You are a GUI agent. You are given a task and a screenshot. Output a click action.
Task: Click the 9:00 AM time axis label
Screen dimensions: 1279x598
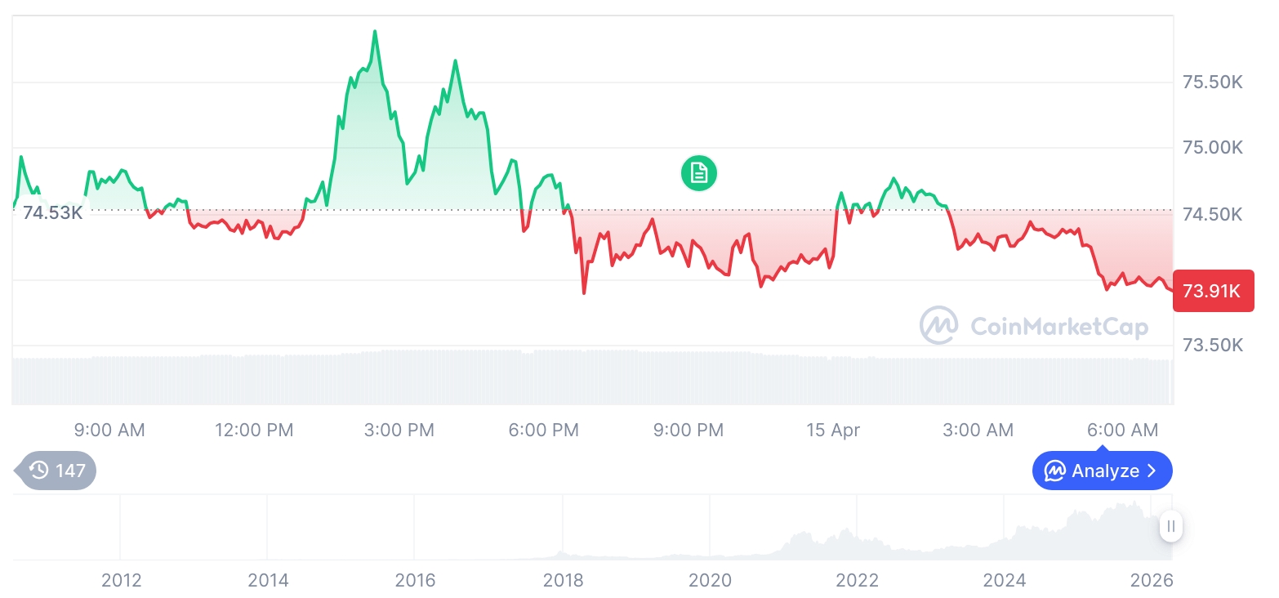[x=109, y=430]
